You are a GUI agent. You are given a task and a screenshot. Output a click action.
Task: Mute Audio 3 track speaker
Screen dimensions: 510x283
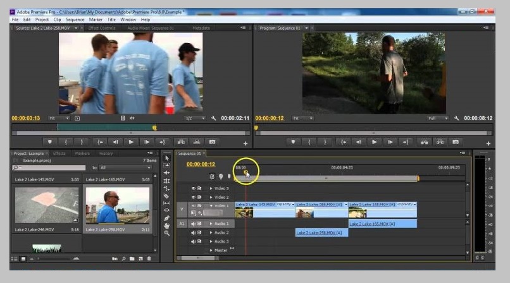pos(193,241)
